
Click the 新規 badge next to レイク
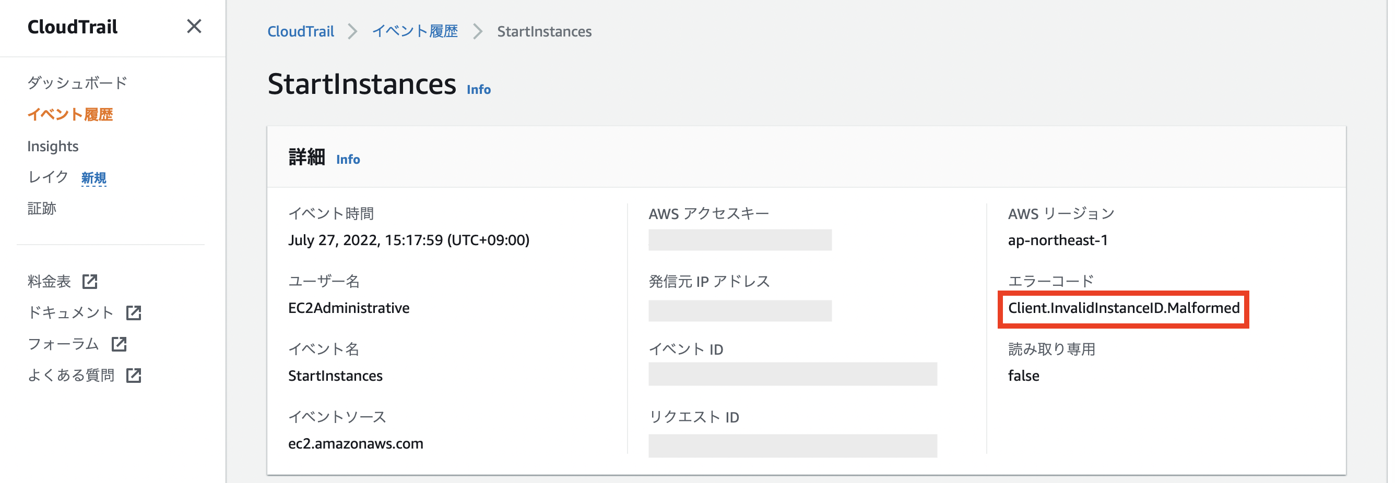coord(93,178)
